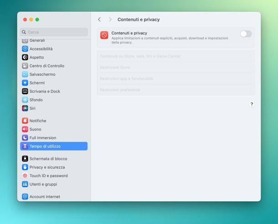Open Schermata di blocco settings
Viewport: 278px width, 224px height.
(x=54, y=159)
